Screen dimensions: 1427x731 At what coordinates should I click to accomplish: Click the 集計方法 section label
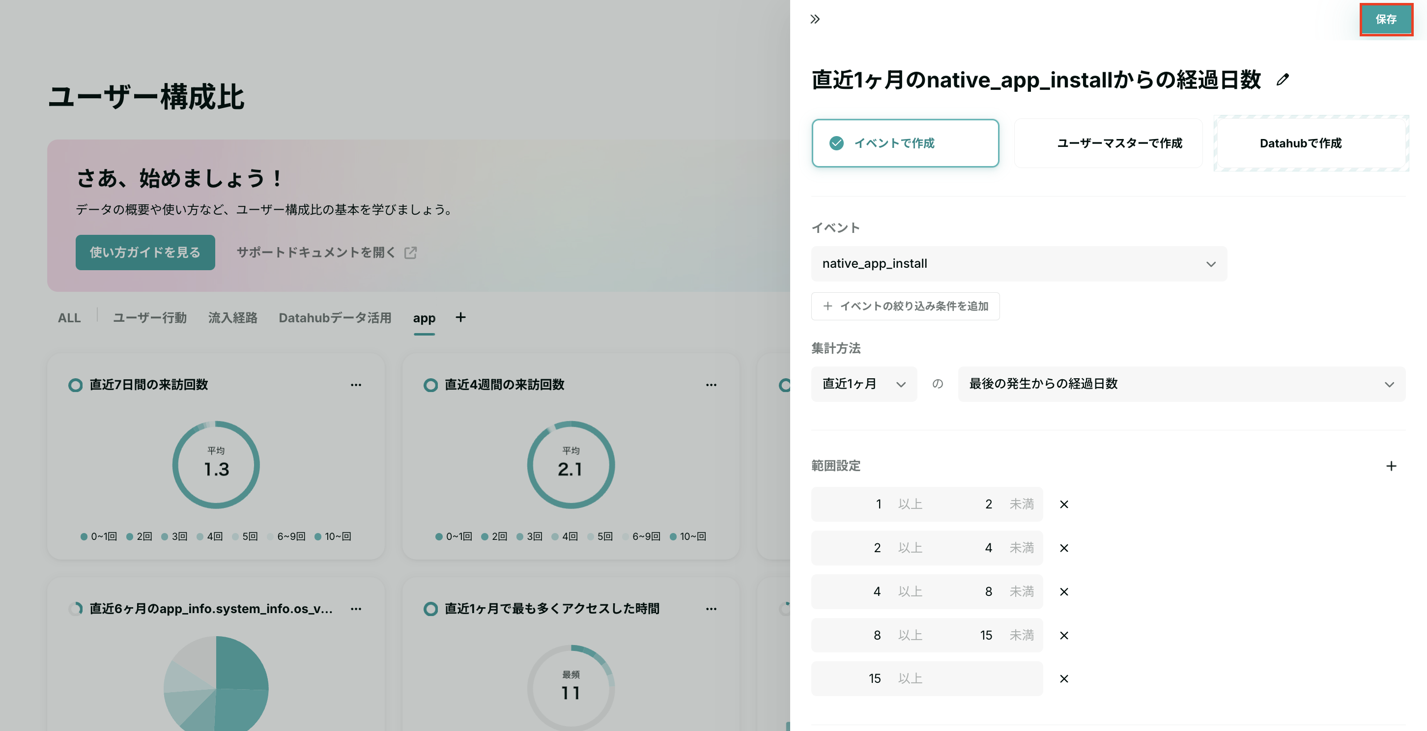tap(836, 348)
